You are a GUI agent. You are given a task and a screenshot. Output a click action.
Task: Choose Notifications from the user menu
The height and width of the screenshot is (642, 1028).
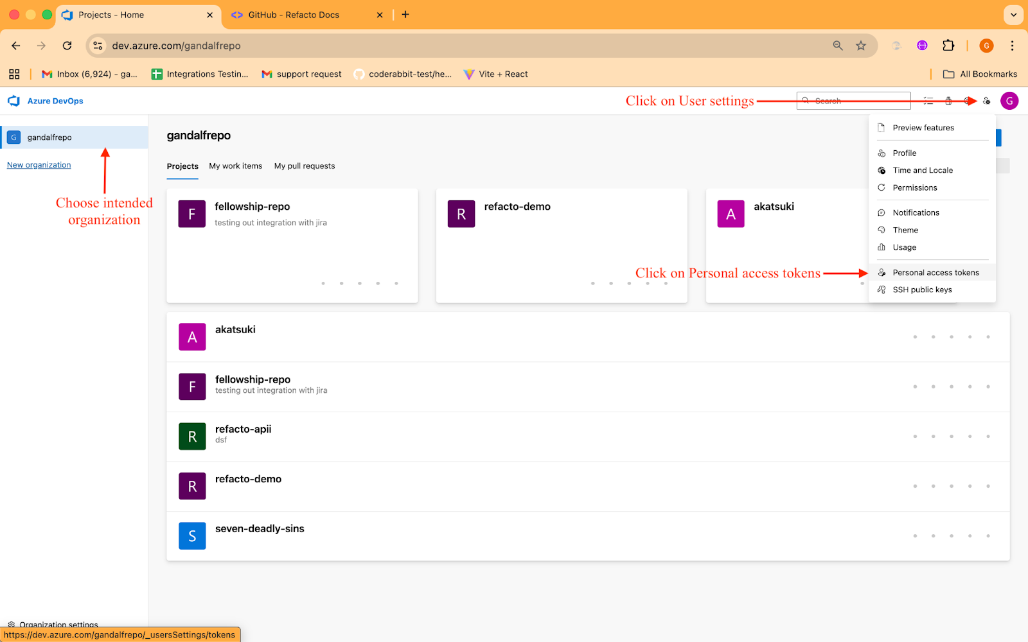click(932, 213)
